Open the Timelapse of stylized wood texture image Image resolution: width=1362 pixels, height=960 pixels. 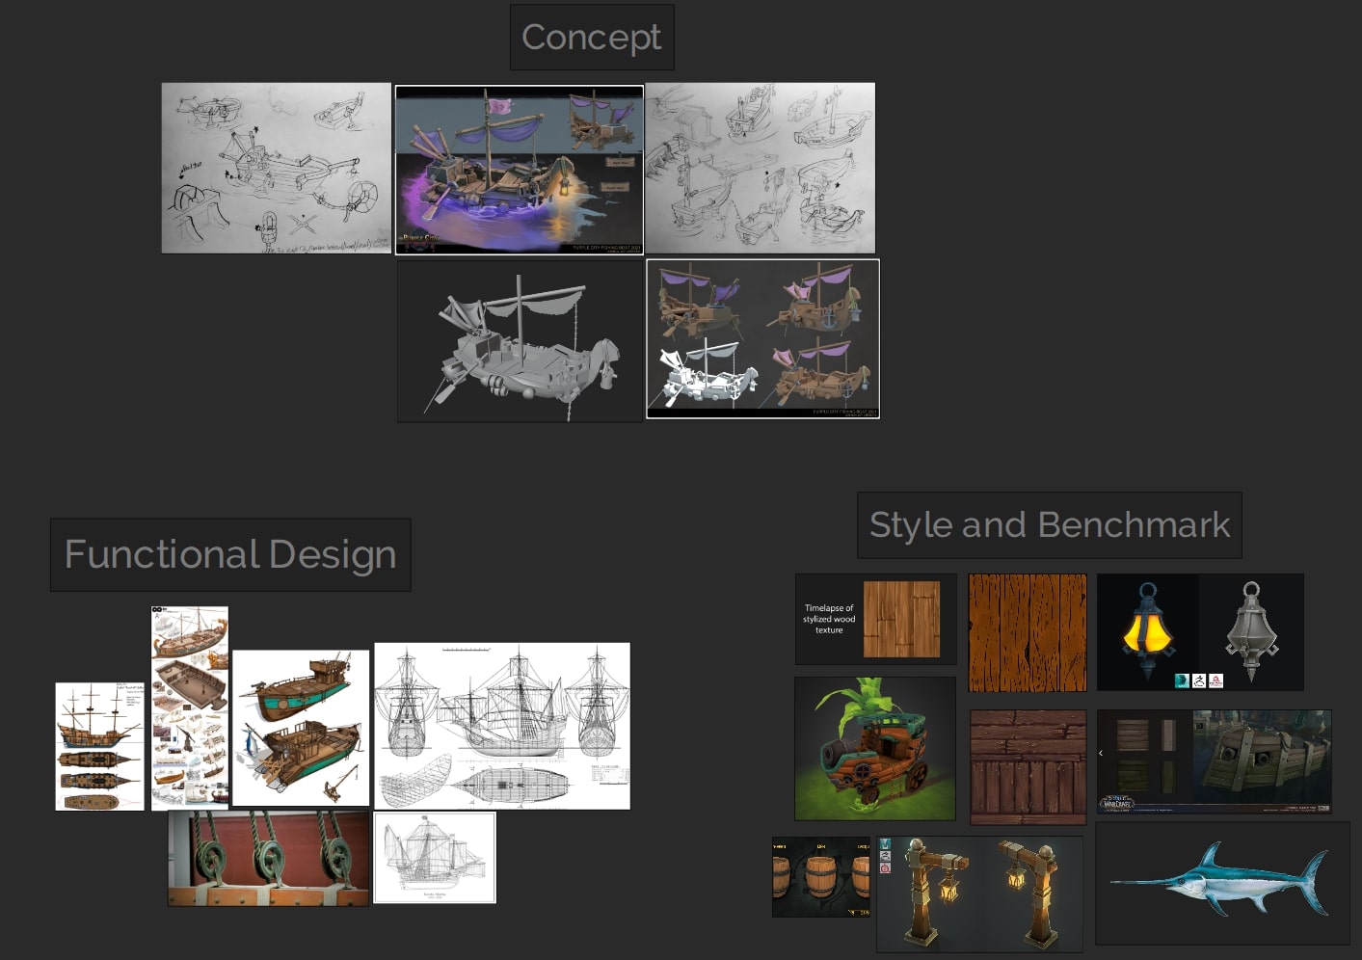(x=875, y=620)
